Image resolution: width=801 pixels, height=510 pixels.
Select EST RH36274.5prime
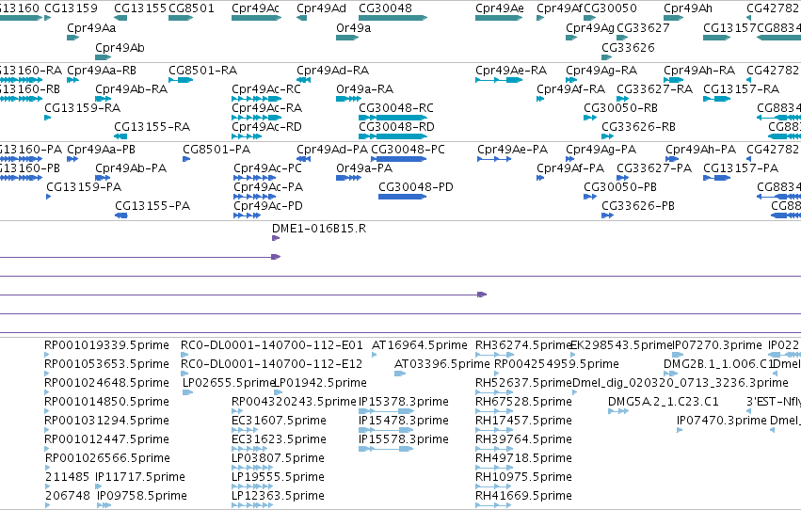pyautogui.click(x=494, y=355)
